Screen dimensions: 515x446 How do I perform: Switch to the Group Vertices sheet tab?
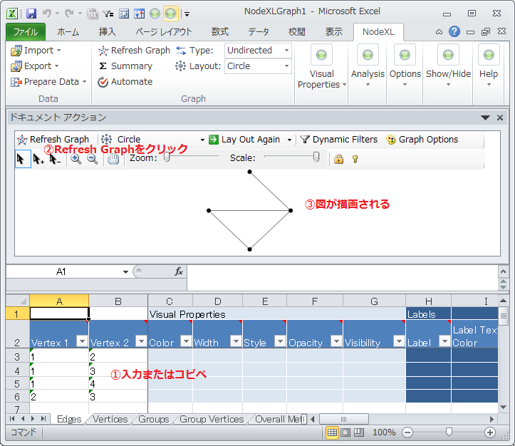[x=212, y=420]
